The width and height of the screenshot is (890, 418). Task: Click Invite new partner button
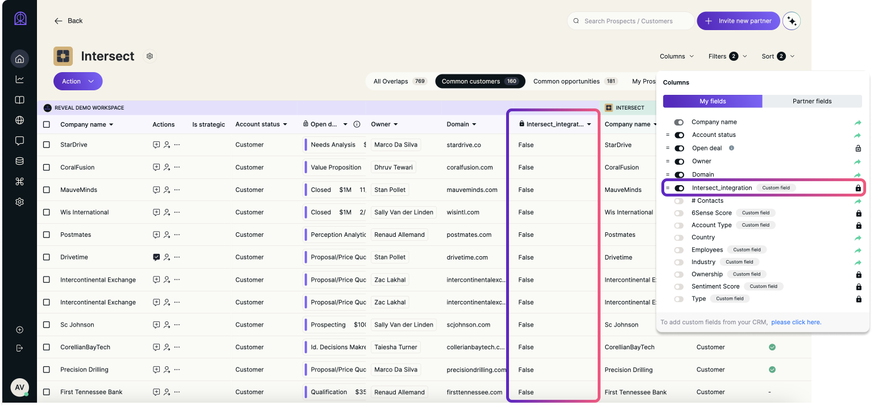pyautogui.click(x=738, y=21)
